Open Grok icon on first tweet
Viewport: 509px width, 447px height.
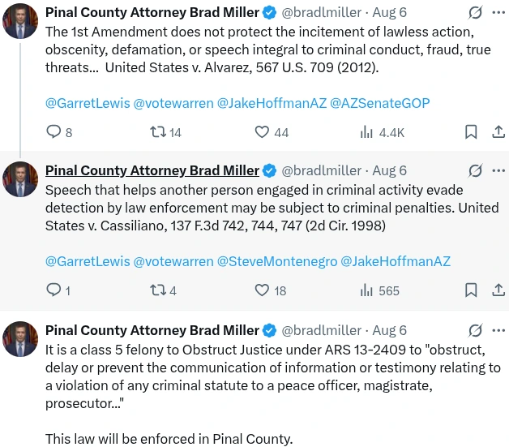coord(475,12)
